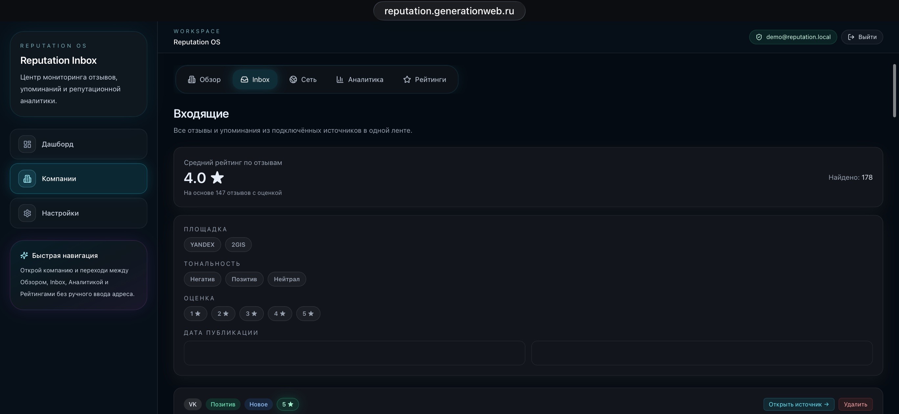Click the Inbox tray icon
This screenshot has width=899, height=414.
[244, 80]
